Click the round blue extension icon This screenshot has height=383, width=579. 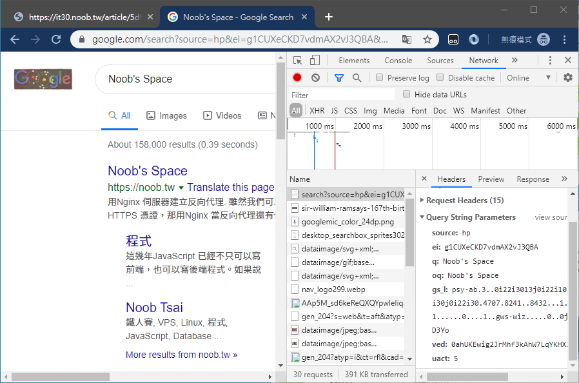tap(474, 39)
